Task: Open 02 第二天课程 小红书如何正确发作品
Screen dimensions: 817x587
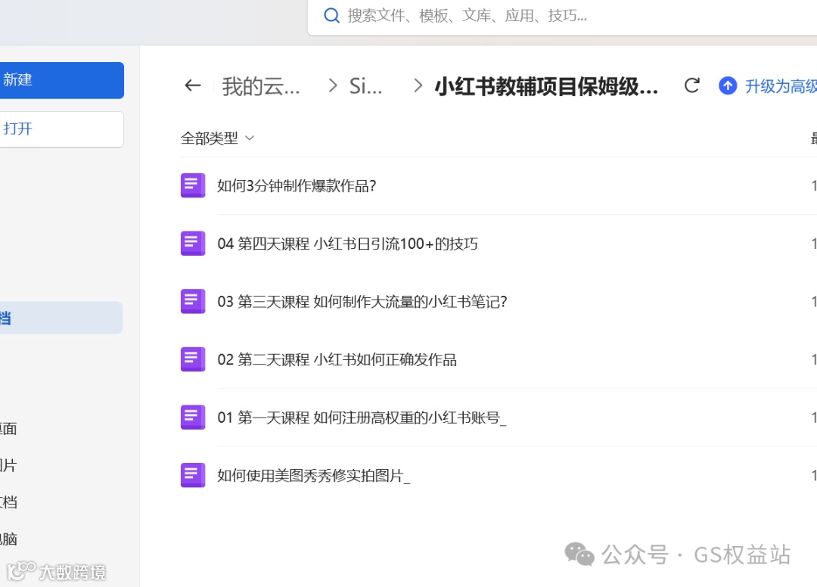Action: 337,359
